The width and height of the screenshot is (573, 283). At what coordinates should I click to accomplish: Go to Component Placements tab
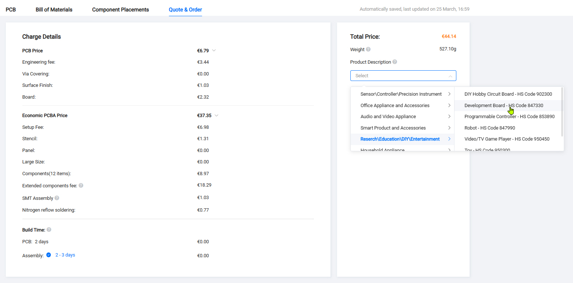120,10
